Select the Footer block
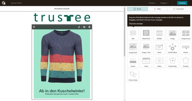This screenshot has width=192, height=101. (x=133, y=62)
